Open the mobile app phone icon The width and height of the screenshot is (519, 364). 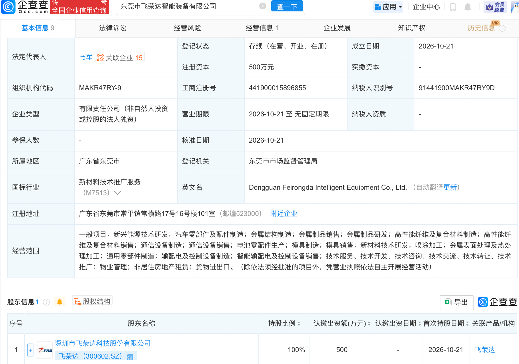click(453, 7)
